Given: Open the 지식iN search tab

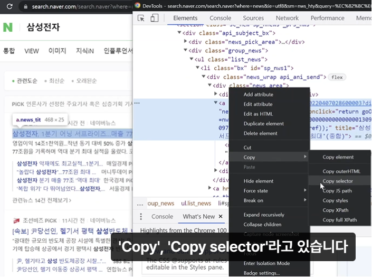Looking at the screenshot, I should [x=85, y=51].
